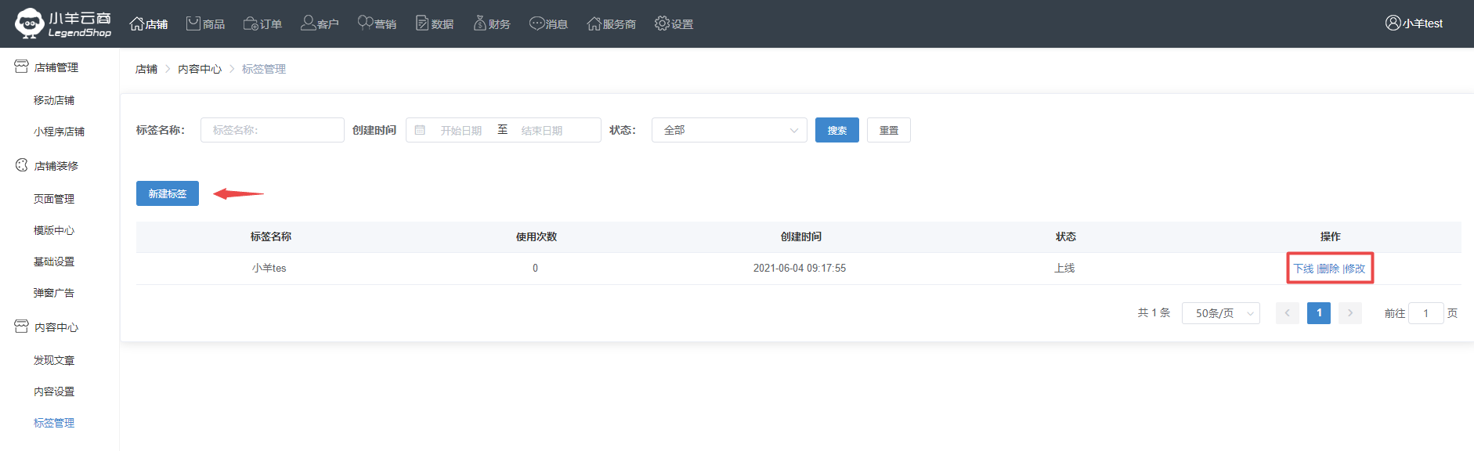1474x451 pixels.
Task: Click the 开始日期 start date field
Action: click(x=461, y=131)
